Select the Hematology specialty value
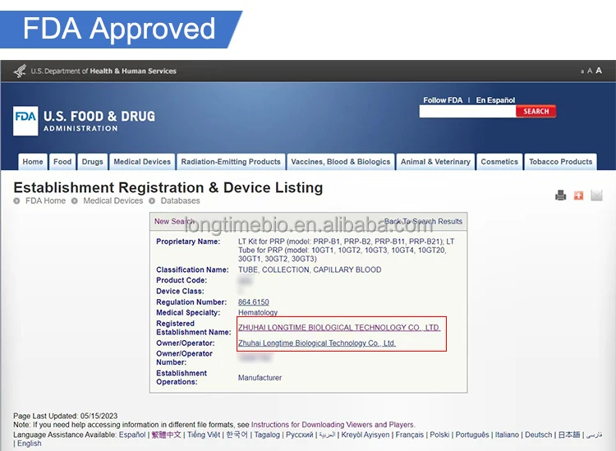This screenshot has height=451, width=616. [x=258, y=313]
